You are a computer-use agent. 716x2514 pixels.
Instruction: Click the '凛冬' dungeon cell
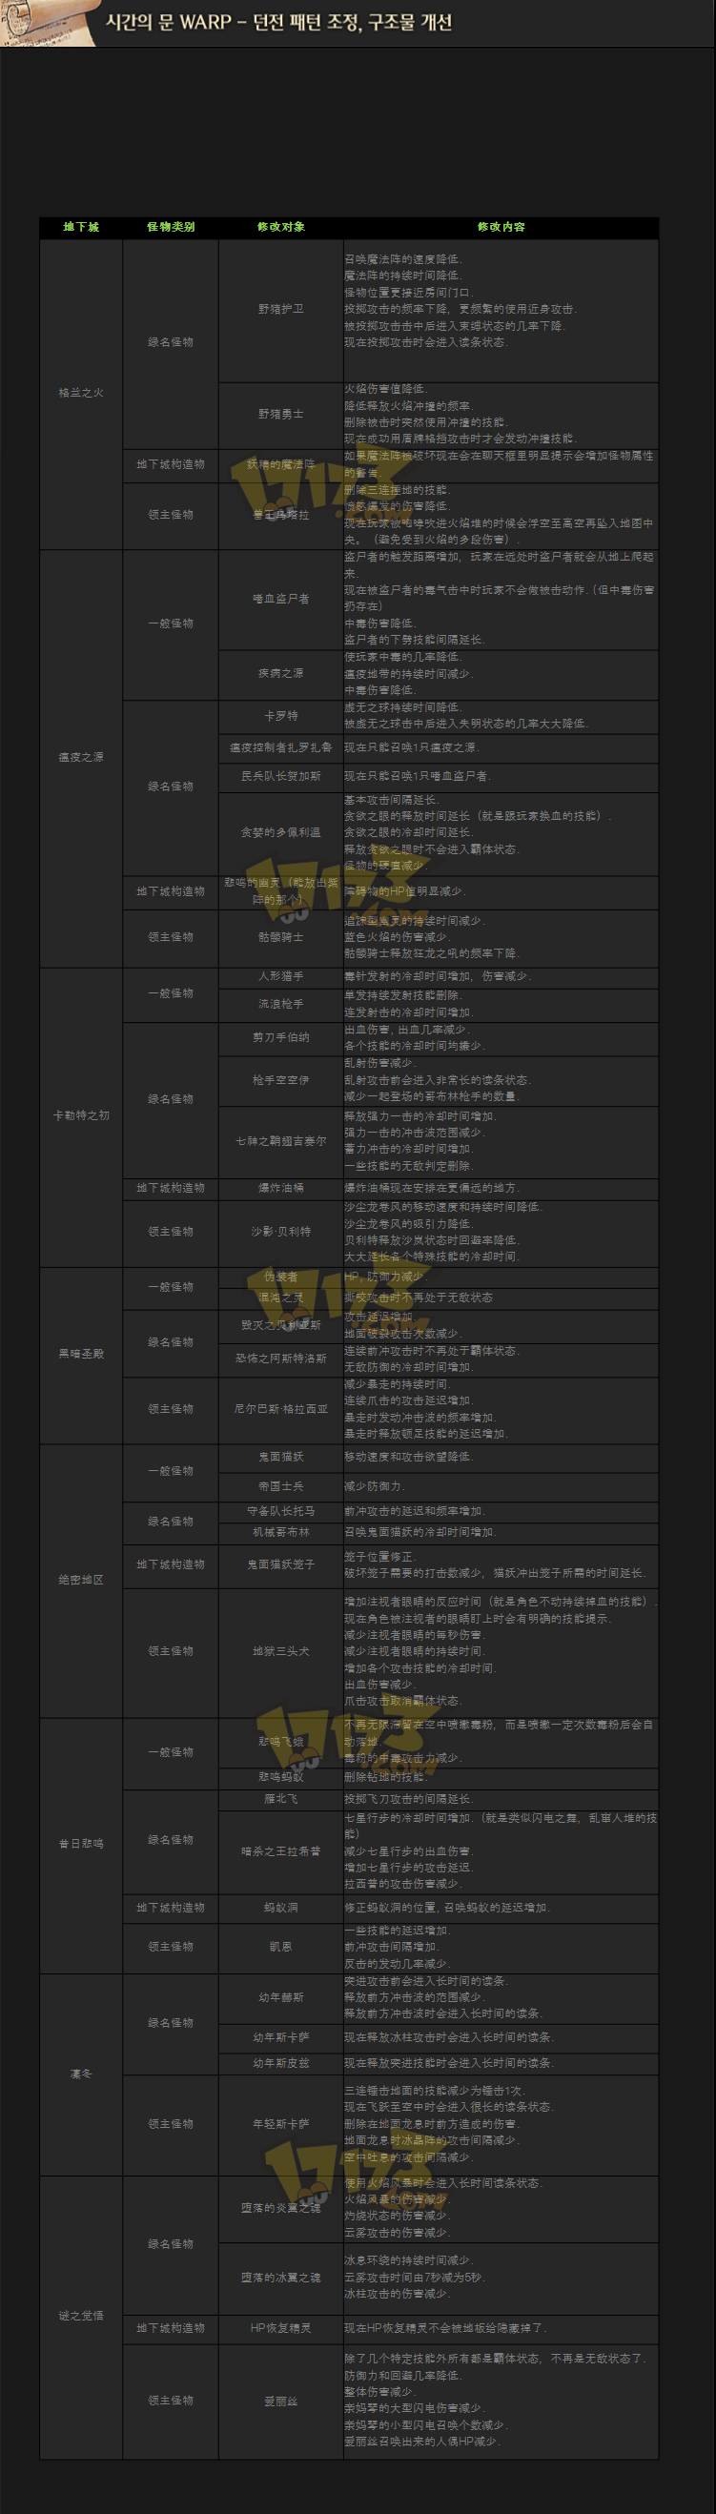pyautogui.click(x=81, y=2074)
